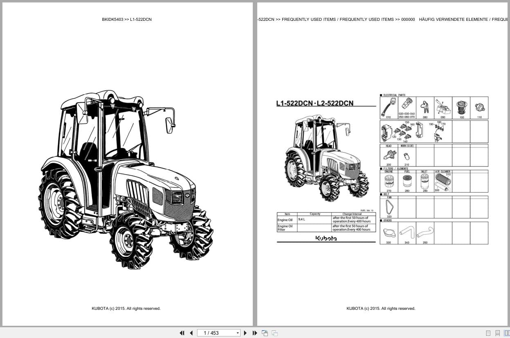Click the small tractor illustration on page two
510x338 pixels.
click(327, 158)
